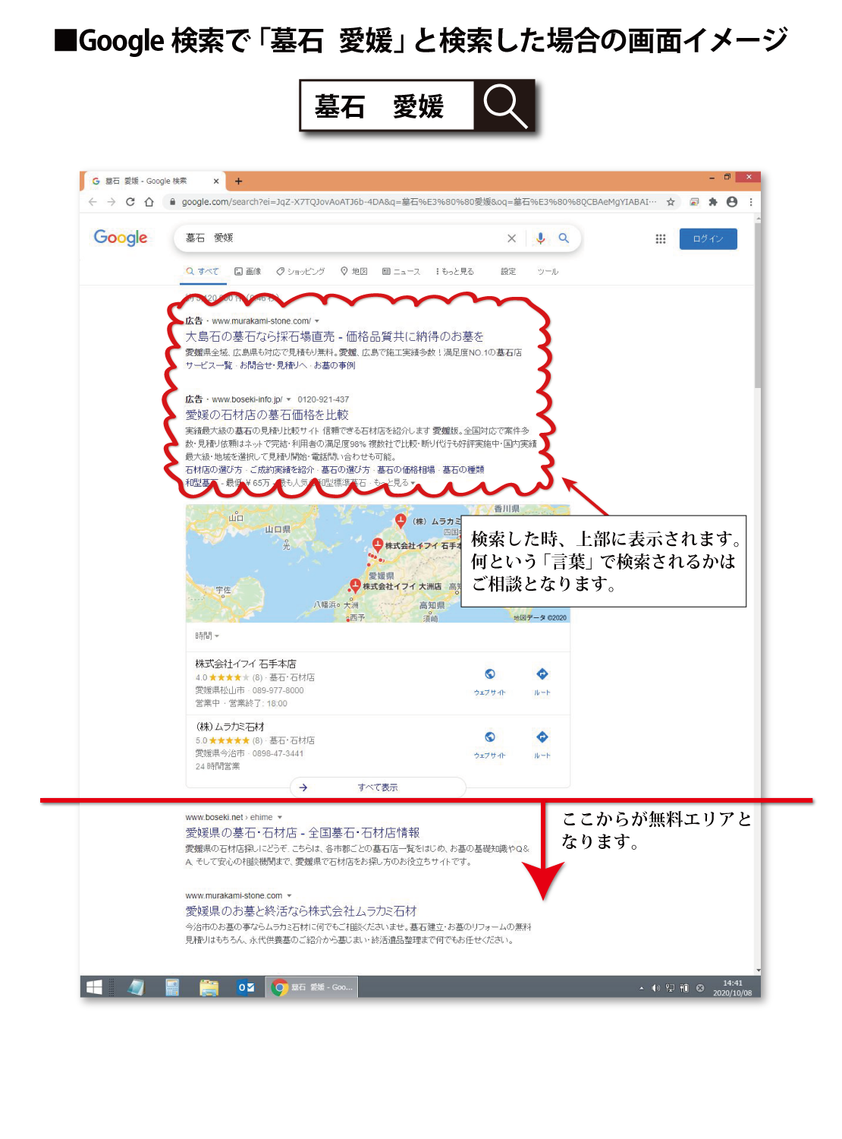Screen dimensions: 842x1139
Task: Open the Google apps grid icon
Action: [660, 239]
